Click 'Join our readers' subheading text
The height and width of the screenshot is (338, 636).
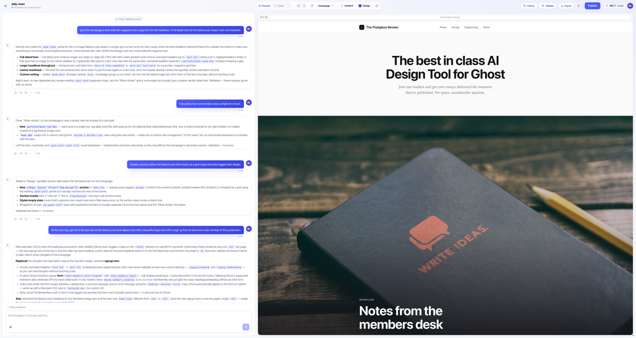445,90
